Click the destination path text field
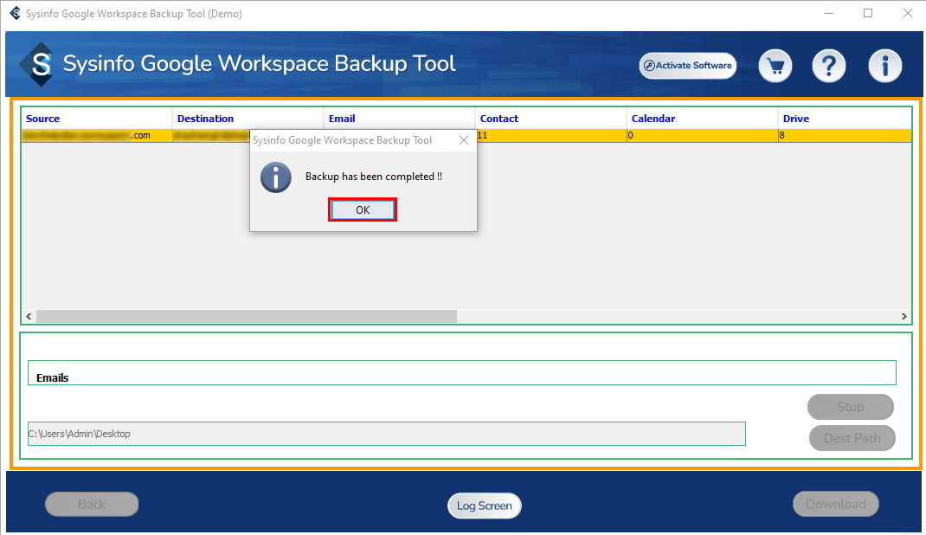926x535 pixels. [x=386, y=434]
